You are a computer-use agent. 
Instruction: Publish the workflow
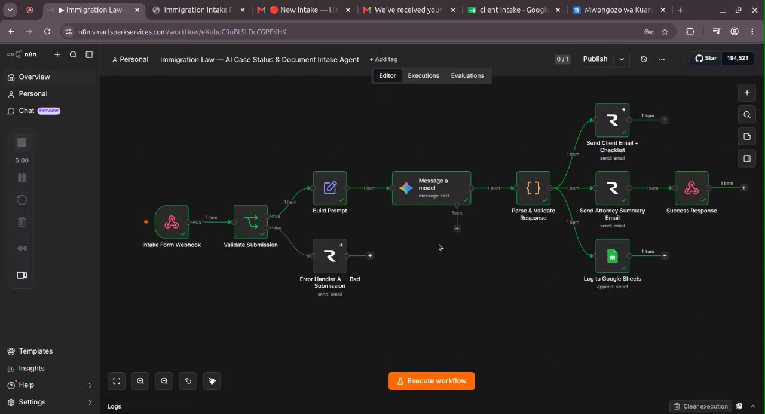(x=595, y=59)
